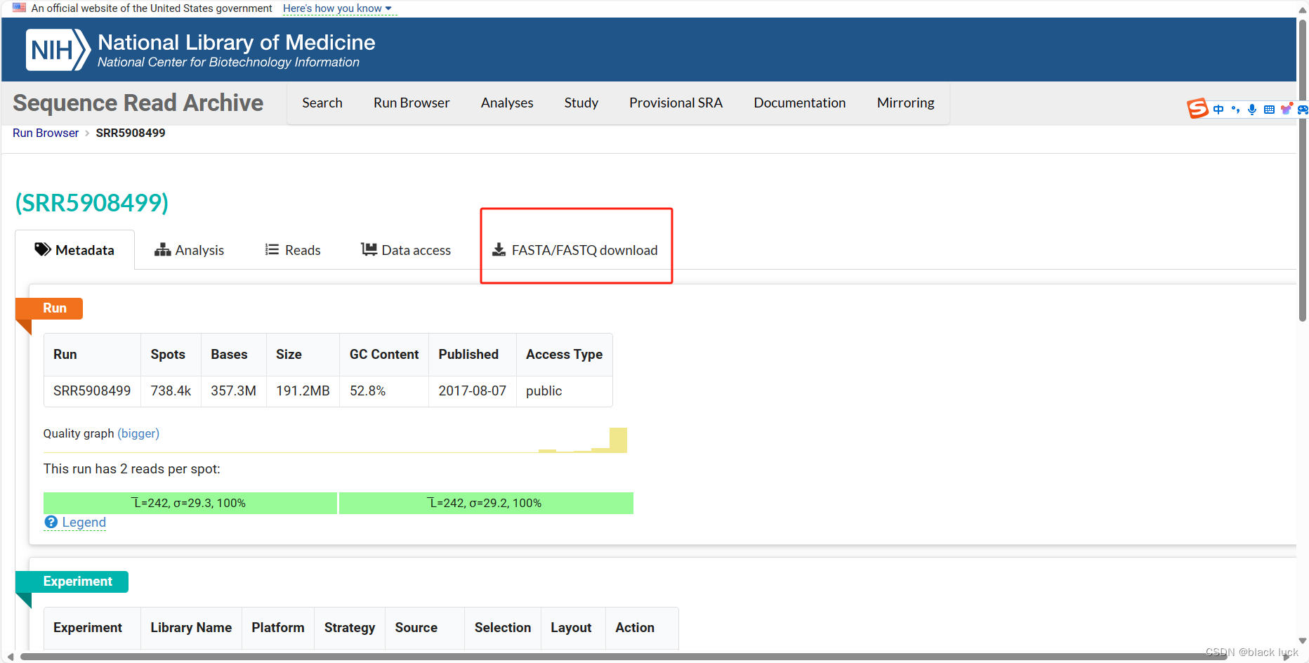
Task: Click the orange Run section label
Action: [49, 308]
